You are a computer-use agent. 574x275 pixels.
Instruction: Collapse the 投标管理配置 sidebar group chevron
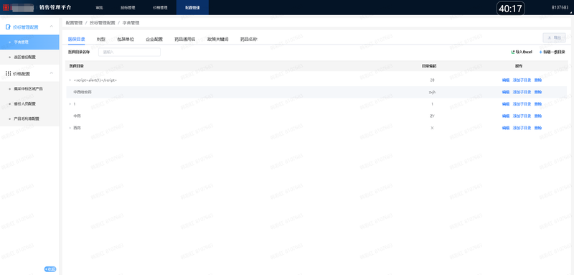click(x=52, y=27)
